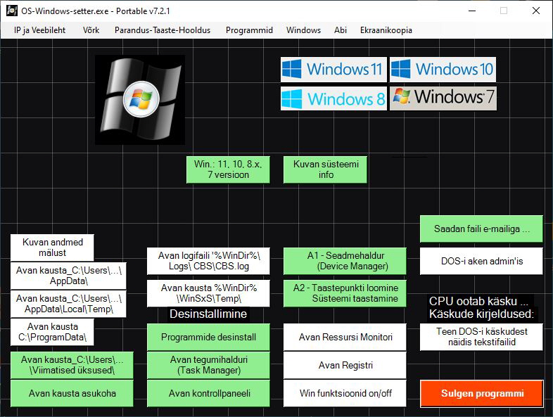Close the OS-Windows-setter window
This screenshot has width=553, height=417.
[x=536, y=11]
